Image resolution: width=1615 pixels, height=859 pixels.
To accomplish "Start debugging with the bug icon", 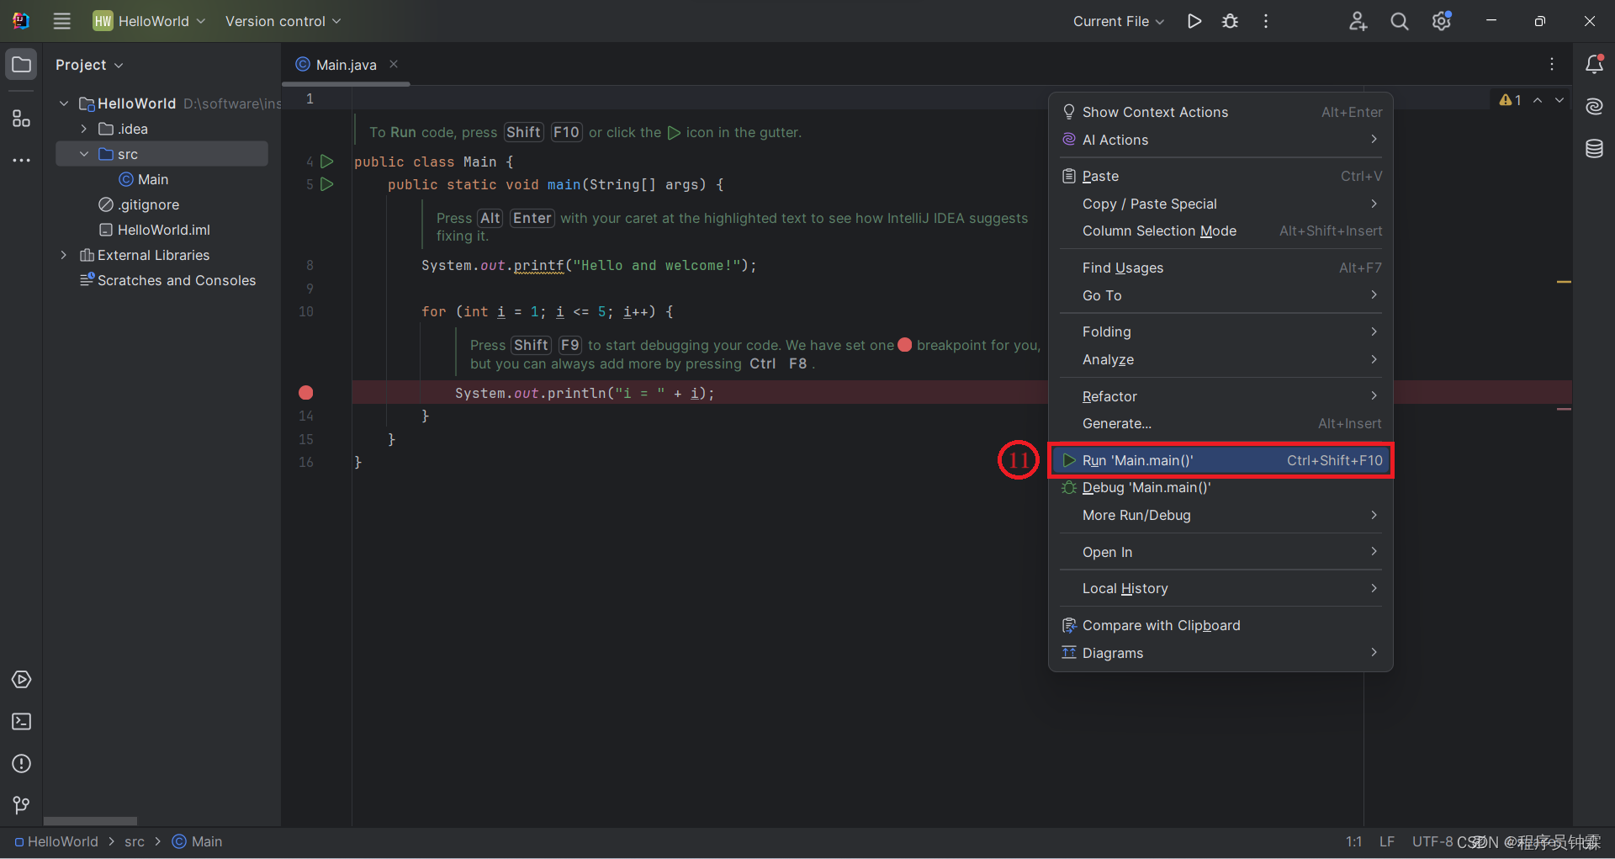I will coord(1230,21).
